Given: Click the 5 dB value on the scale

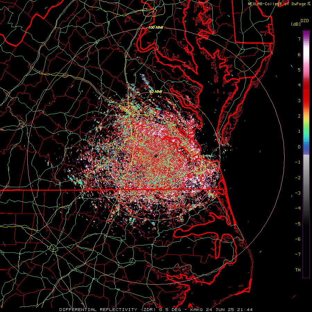Looking at the screenshot, I should click(x=299, y=70).
